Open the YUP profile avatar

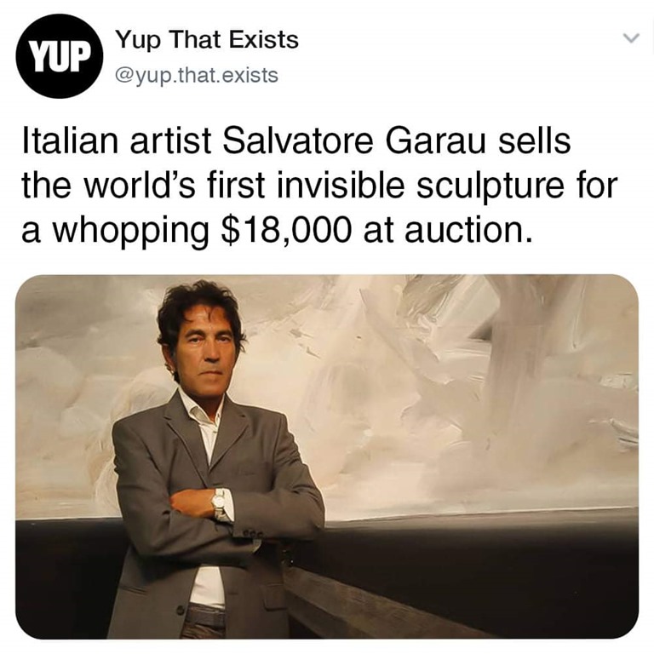(x=60, y=56)
